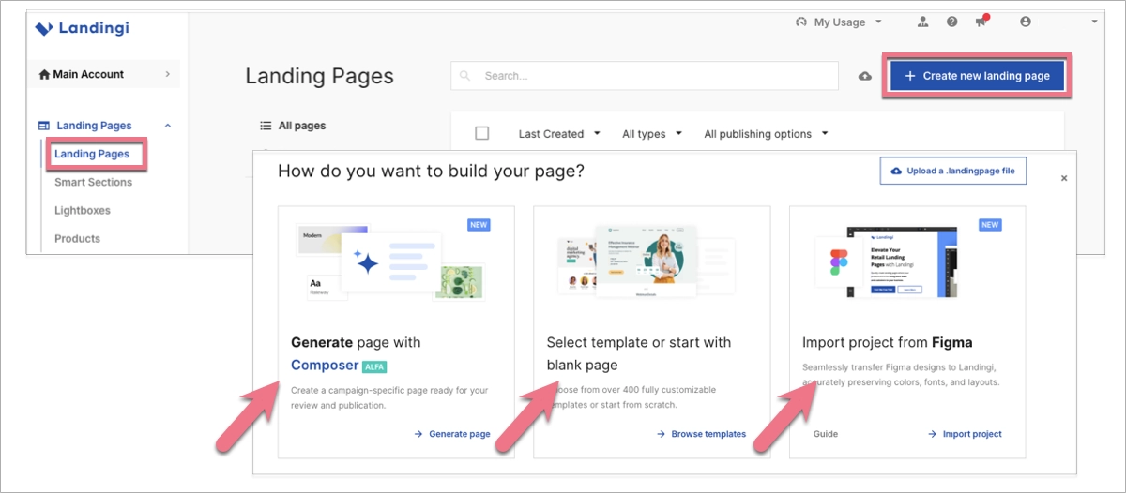This screenshot has height=493, width=1126.
Task: Click the 'Landing Pages' page title
Action: click(x=320, y=77)
